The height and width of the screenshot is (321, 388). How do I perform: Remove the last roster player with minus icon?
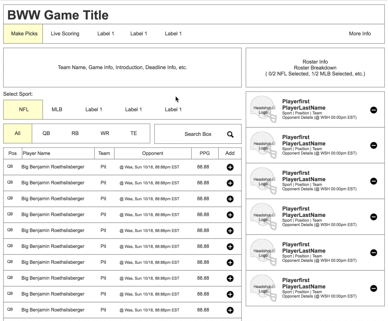point(374,288)
